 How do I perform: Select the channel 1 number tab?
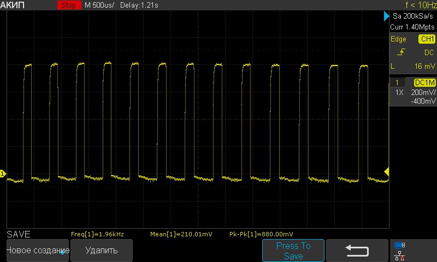click(x=397, y=82)
